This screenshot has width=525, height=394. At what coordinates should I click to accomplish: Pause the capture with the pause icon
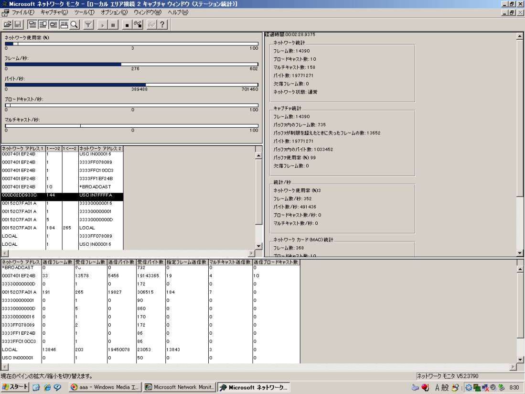(x=113, y=24)
